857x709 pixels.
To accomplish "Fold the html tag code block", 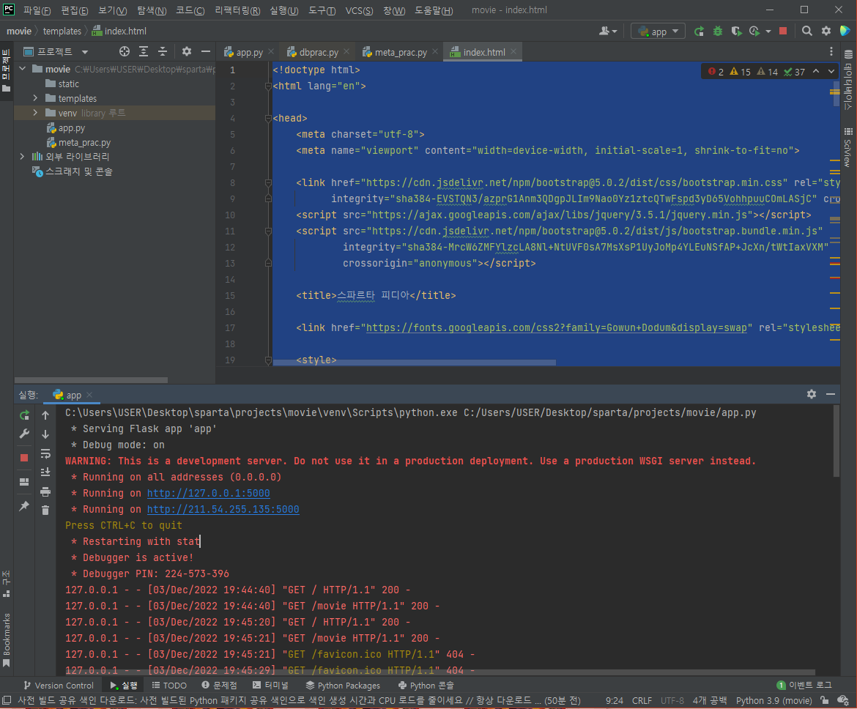I will pos(268,86).
